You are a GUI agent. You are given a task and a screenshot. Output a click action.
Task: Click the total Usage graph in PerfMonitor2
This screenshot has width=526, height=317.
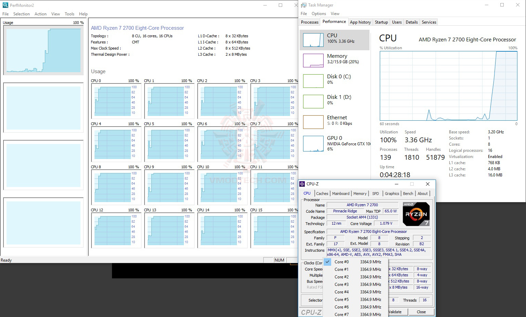43,50
